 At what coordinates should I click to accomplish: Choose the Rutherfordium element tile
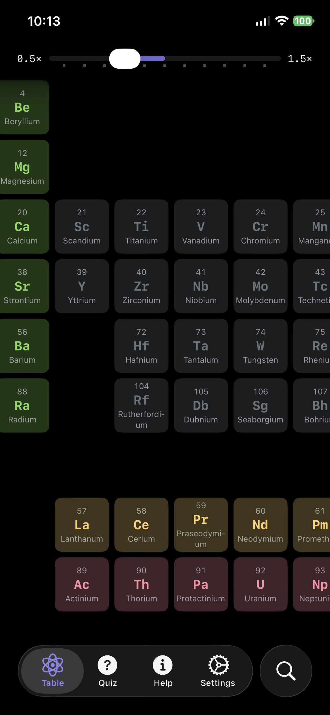coord(141,405)
